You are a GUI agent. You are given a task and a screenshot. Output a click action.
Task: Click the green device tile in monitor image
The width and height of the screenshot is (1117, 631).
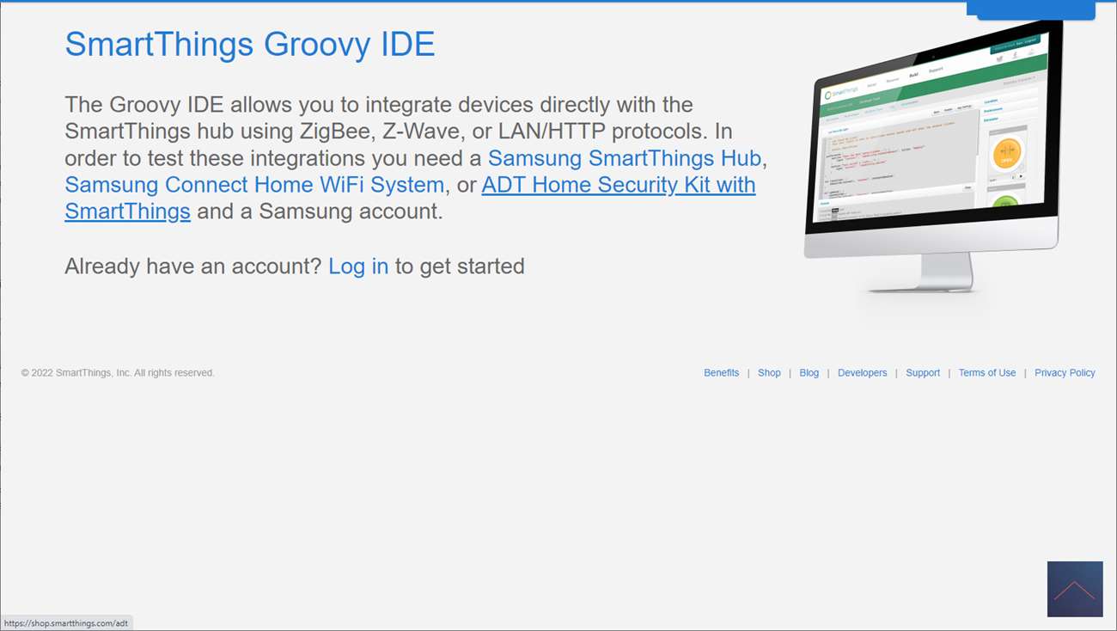coord(1005,204)
